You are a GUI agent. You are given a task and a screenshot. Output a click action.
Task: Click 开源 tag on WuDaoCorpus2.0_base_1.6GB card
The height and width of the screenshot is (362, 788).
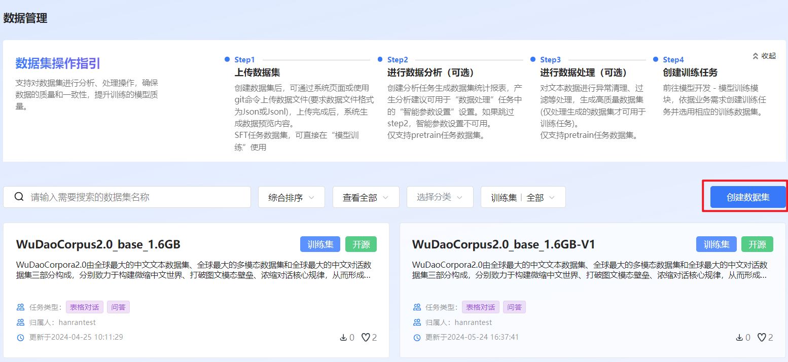(361, 244)
